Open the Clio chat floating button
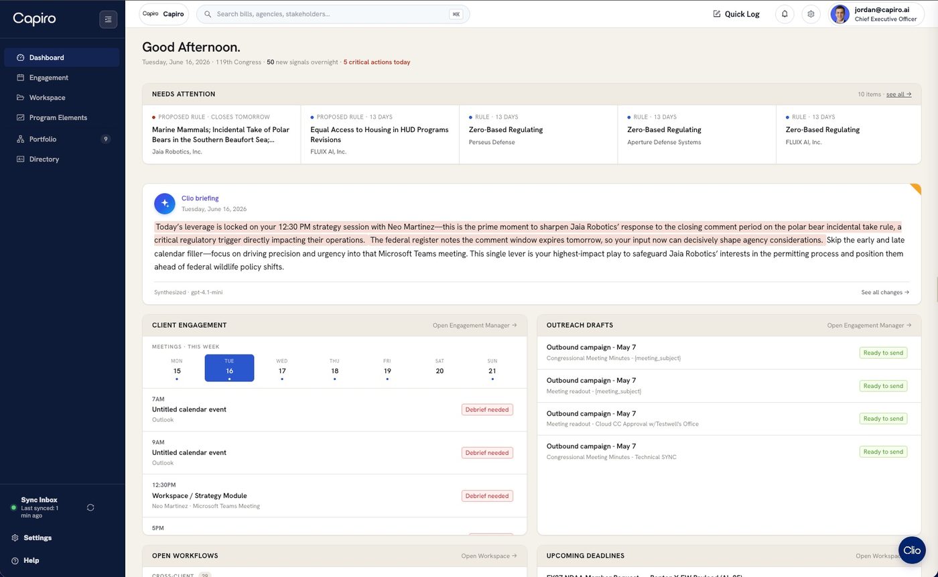The width and height of the screenshot is (938, 577). pyautogui.click(x=912, y=550)
